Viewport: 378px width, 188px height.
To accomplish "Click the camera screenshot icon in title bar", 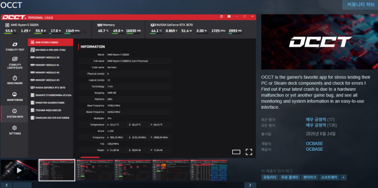I will point(229,16).
